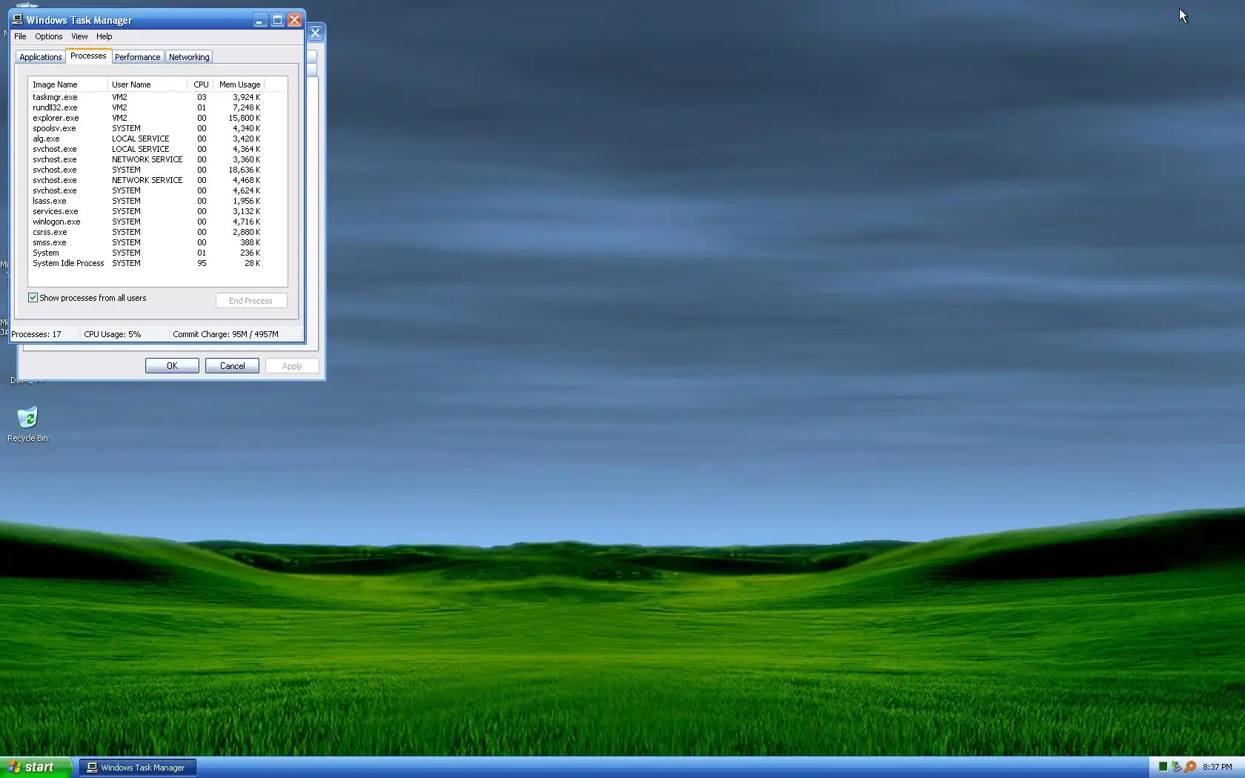The height and width of the screenshot is (778, 1245).
Task: Click the Task Manager title bar icon
Action: (18, 20)
